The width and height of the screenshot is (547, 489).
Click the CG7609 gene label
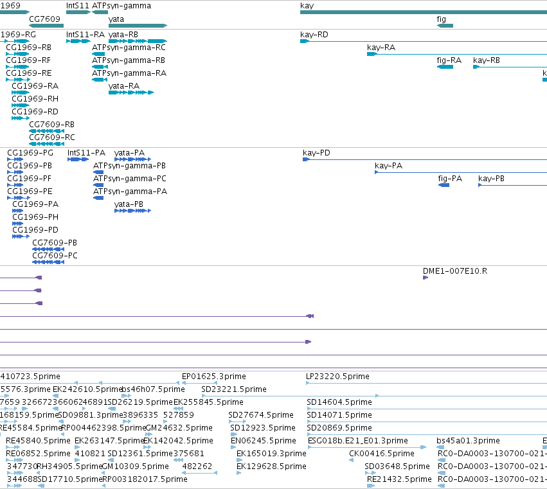click(44, 19)
